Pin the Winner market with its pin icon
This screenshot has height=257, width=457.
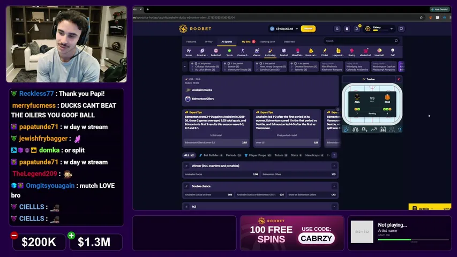coord(186,166)
